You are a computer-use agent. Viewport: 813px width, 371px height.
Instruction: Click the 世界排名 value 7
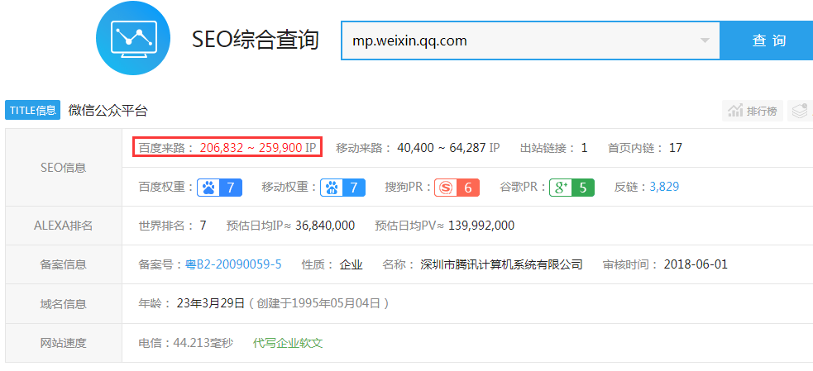tap(203, 226)
